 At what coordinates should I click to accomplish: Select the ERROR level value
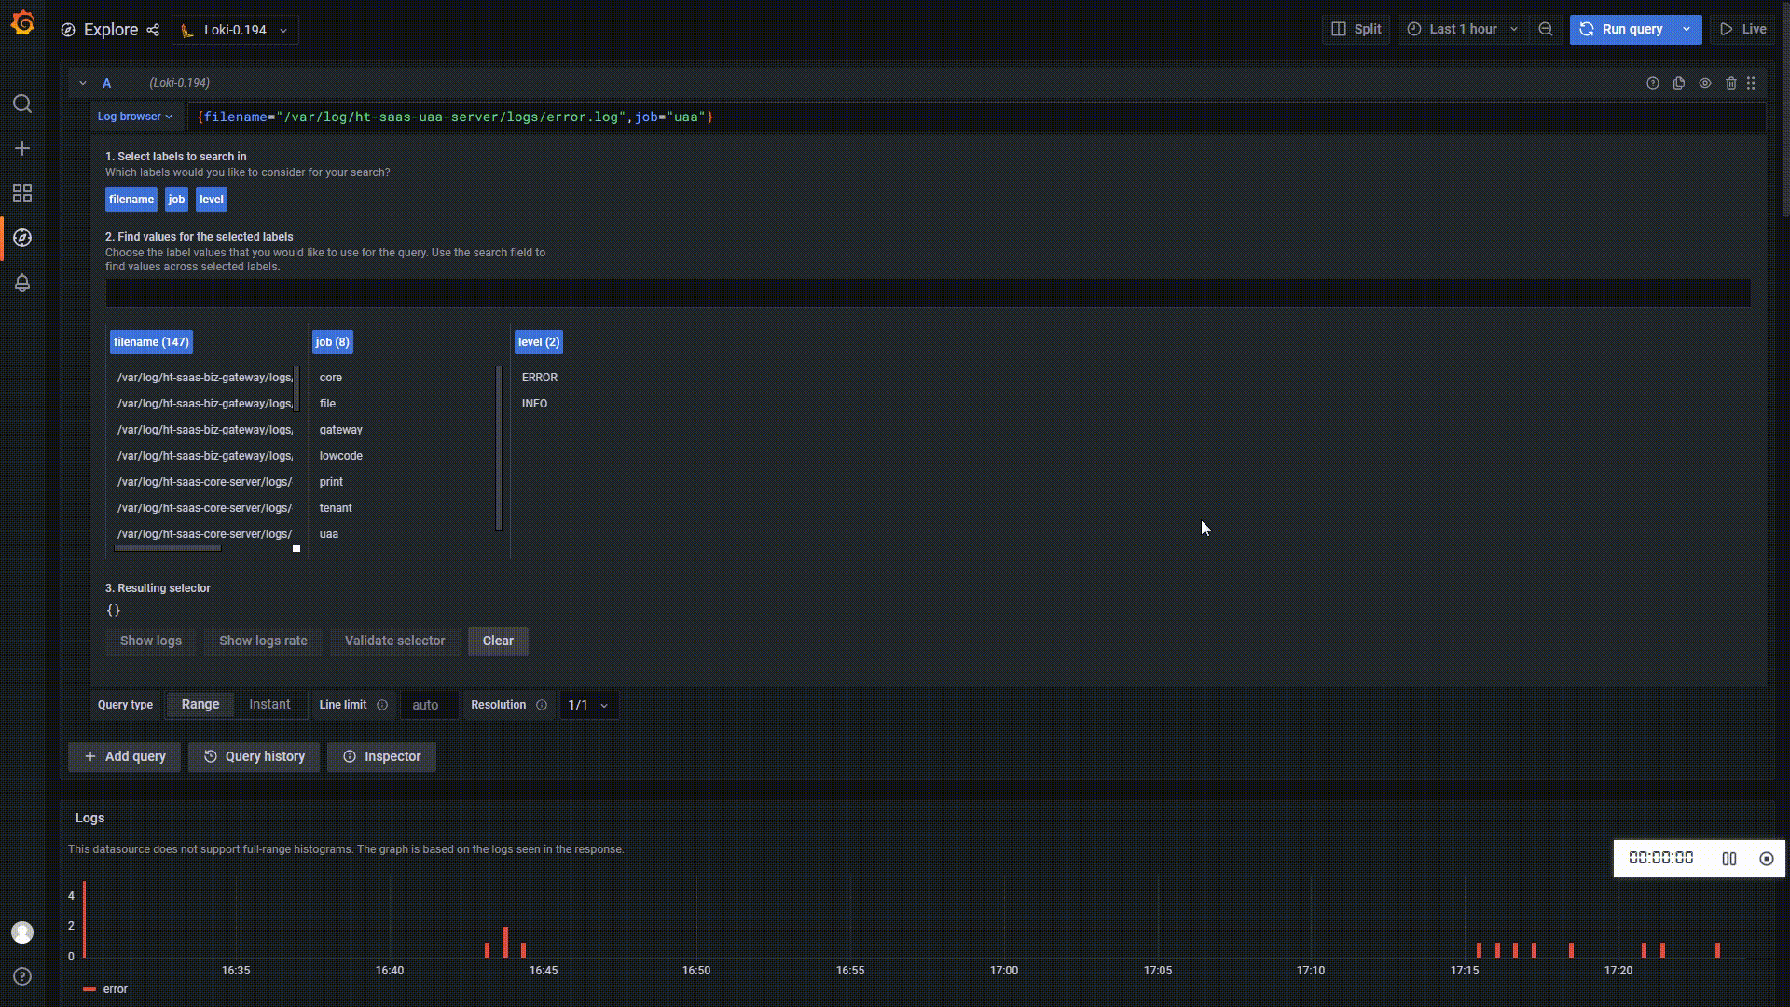click(x=540, y=378)
